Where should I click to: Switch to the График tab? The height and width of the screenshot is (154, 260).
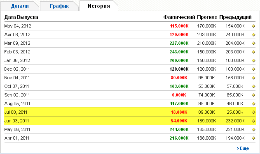[59, 6]
